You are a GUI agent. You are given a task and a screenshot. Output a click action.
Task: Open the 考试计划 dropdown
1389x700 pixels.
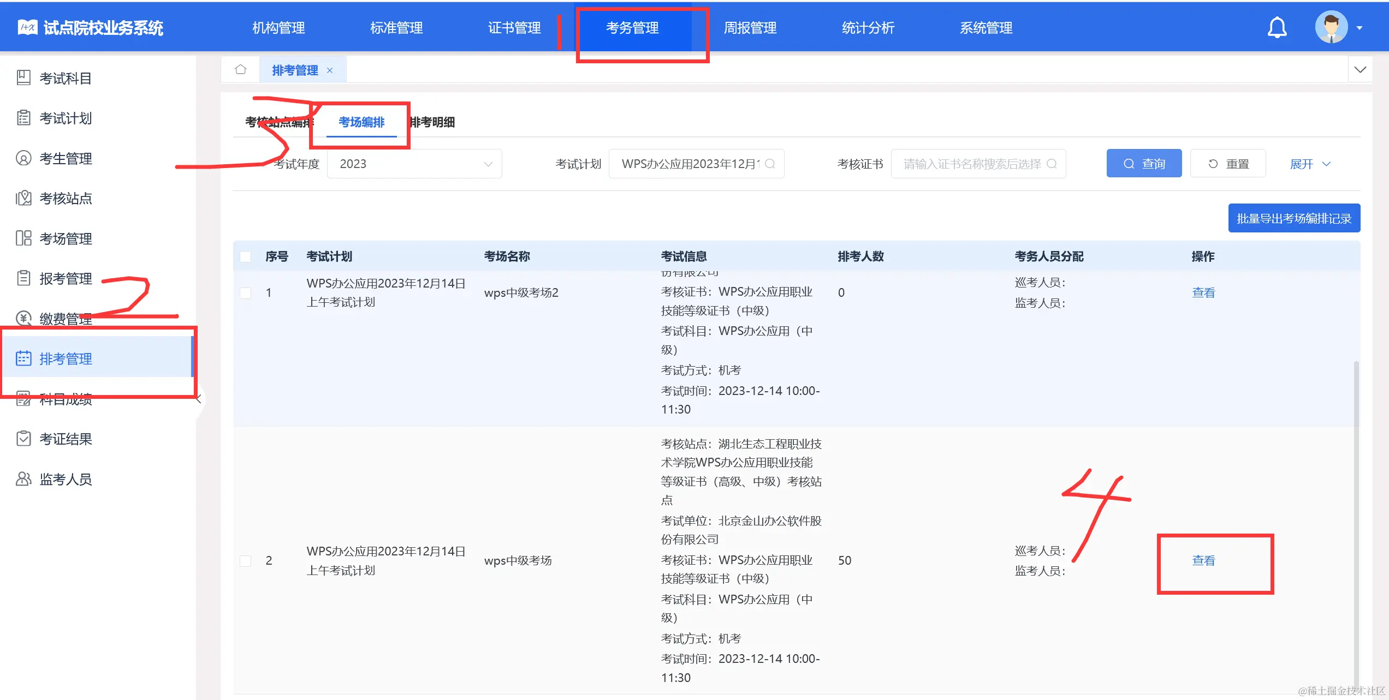pyautogui.click(x=696, y=163)
